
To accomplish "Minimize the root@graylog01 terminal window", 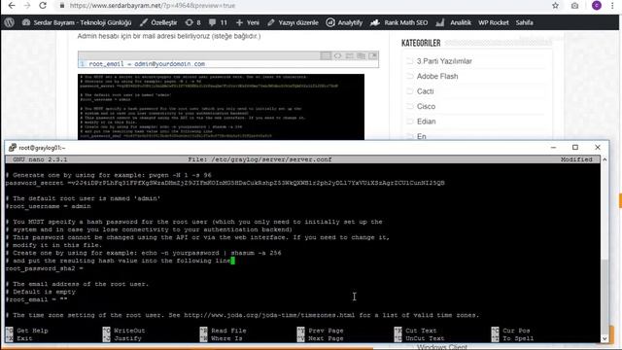I will 553,147.
